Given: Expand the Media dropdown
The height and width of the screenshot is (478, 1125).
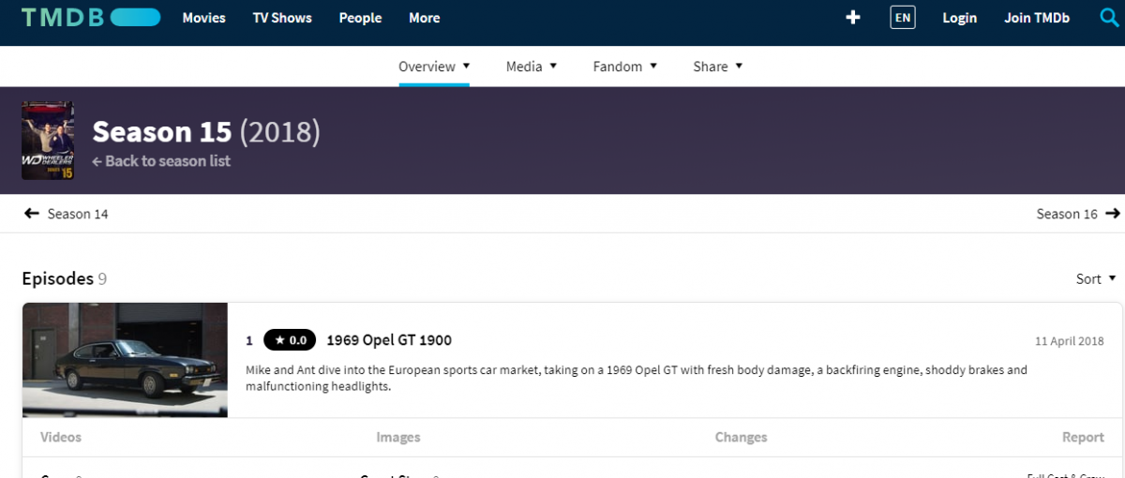Looking at the screenshot, I should tap(532, 67).
